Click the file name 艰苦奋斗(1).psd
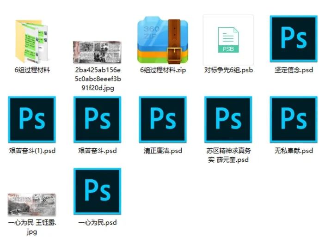The height and width of the screenshot is (244, 319). click(x=32, y=151)
